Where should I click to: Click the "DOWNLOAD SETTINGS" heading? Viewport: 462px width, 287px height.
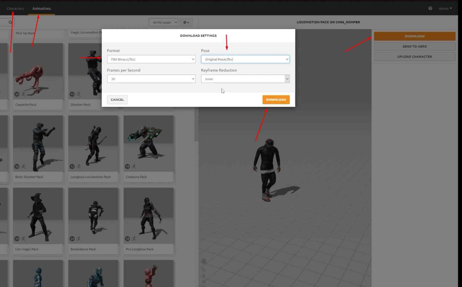click(198, 36)
